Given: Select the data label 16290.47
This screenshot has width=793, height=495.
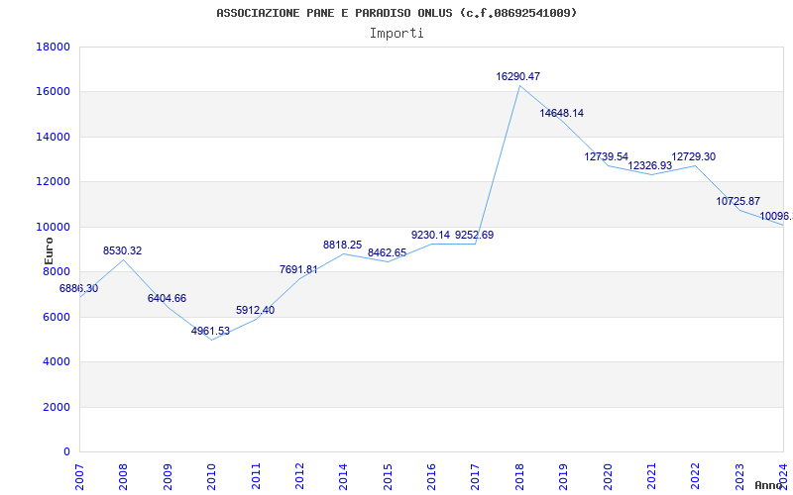Looking at the screenshot, I should (517, 77).
